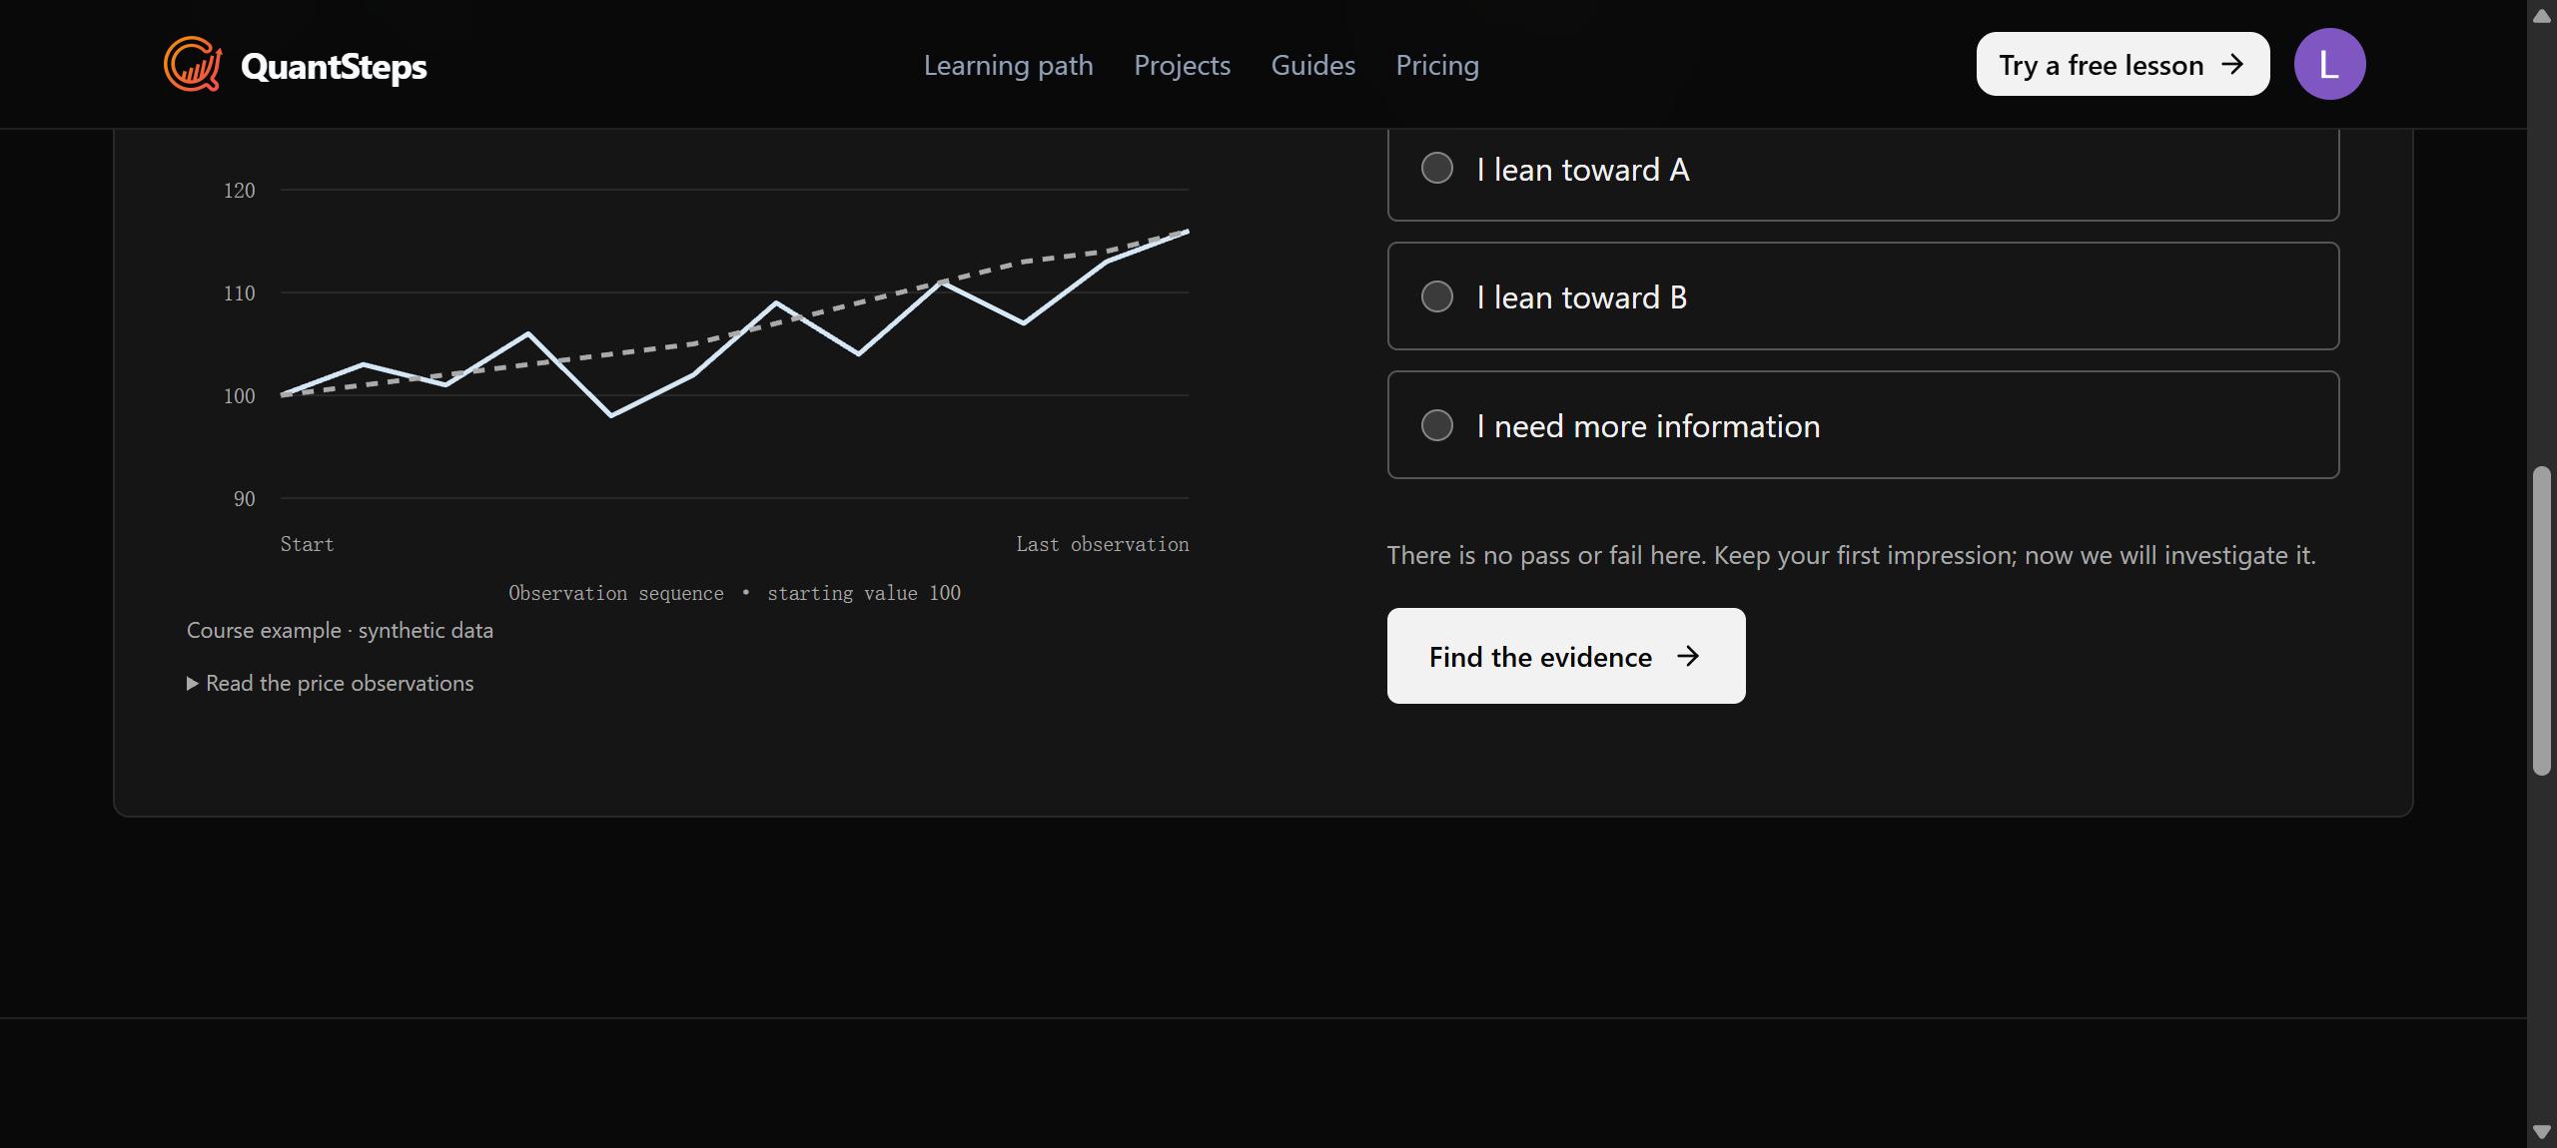Image resolution: width=2557 pixels, height=1148 pixels.
Task: Click the Start axis label
Action: coord(307,544)
